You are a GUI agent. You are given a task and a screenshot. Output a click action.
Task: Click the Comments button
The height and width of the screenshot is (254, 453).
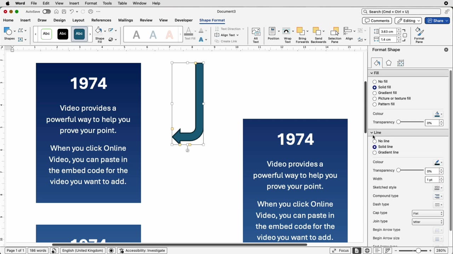pos(377,21)
